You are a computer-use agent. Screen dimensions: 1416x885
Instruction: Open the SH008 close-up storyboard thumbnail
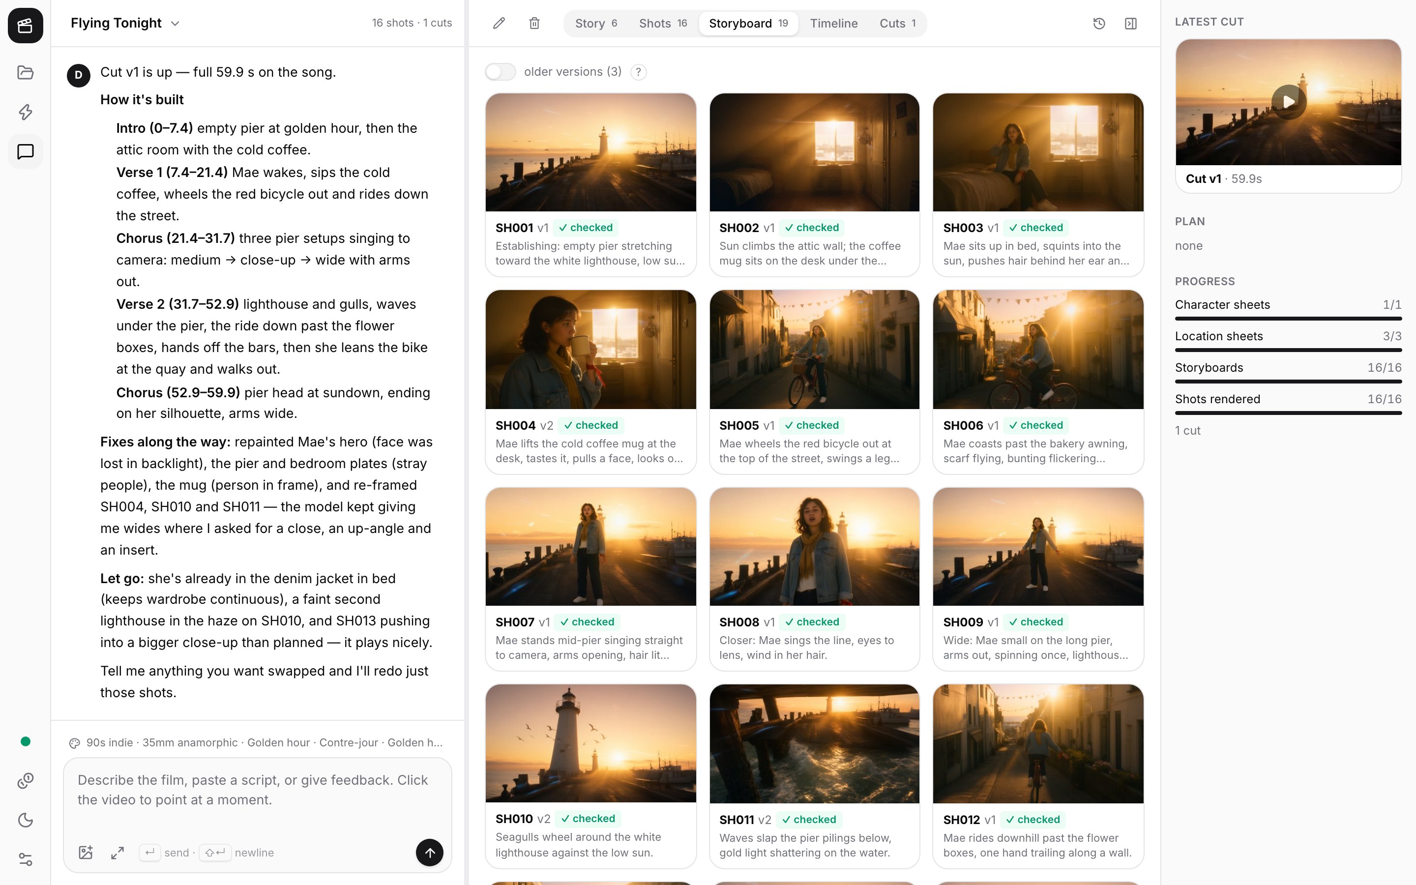click(814, 547)
